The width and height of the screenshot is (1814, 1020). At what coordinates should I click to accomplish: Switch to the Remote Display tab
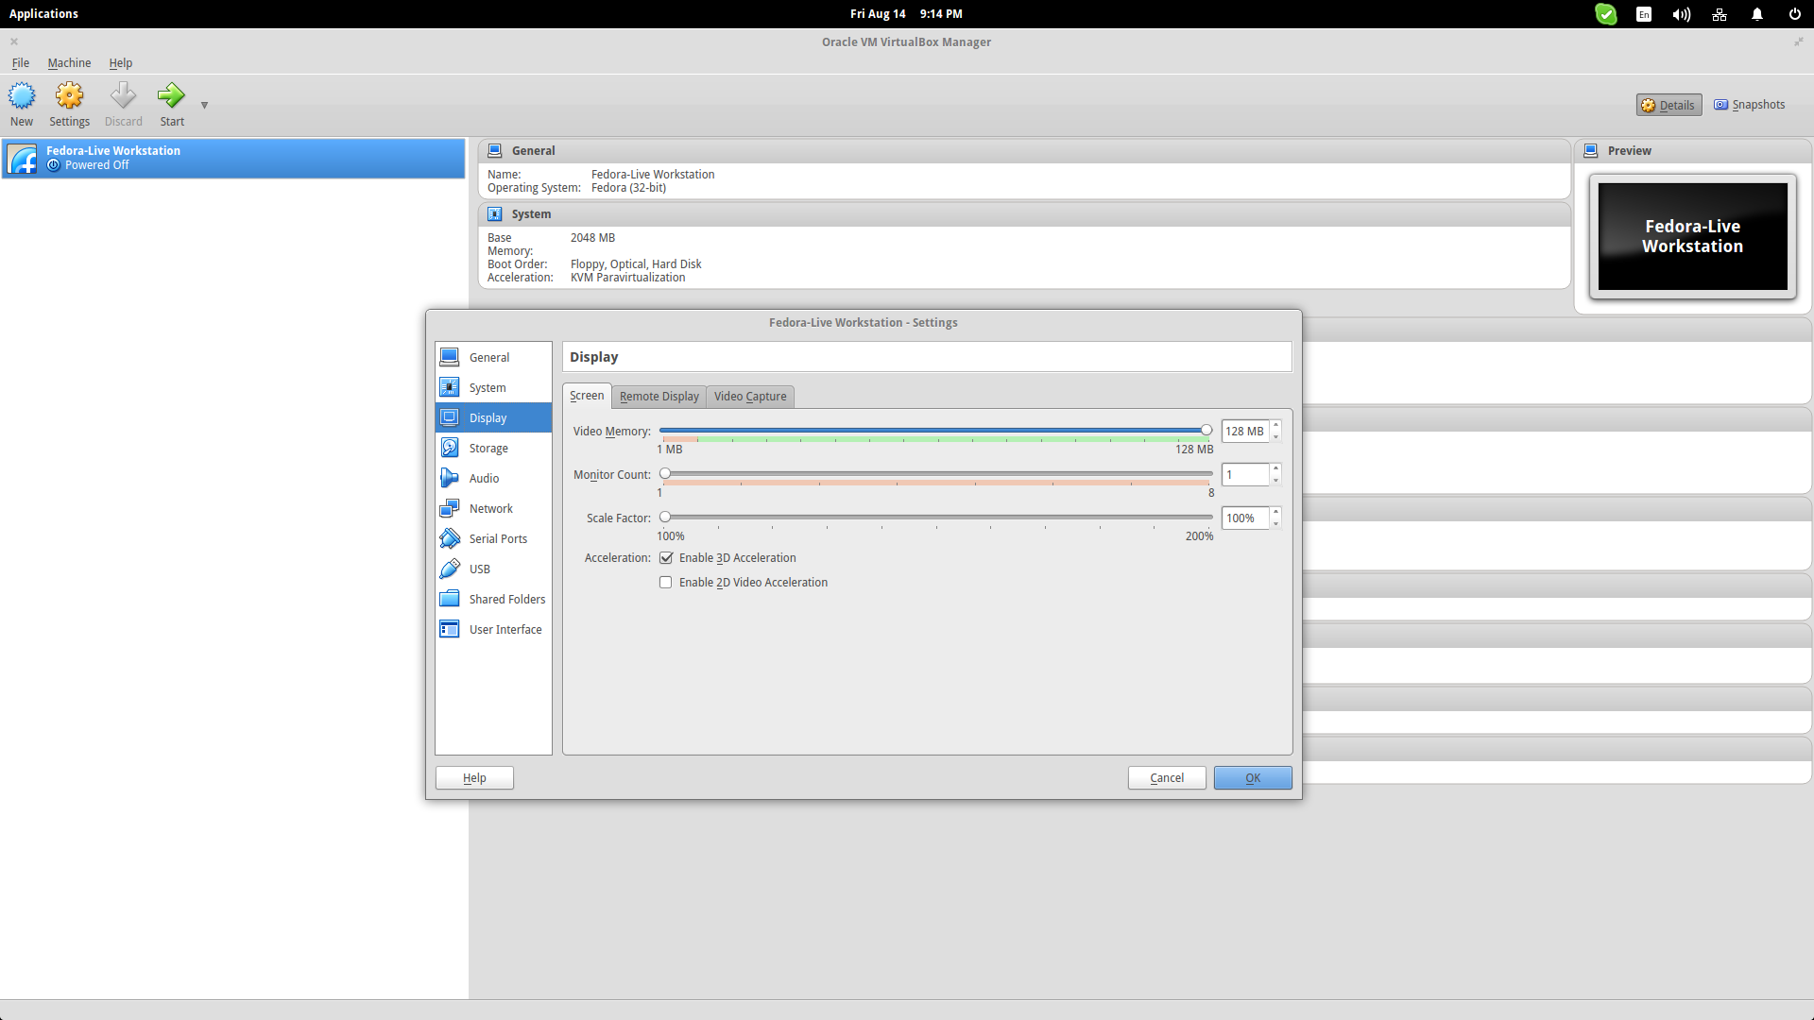(659, 397)
